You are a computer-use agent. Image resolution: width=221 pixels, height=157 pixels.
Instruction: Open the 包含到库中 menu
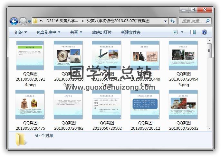48,32
